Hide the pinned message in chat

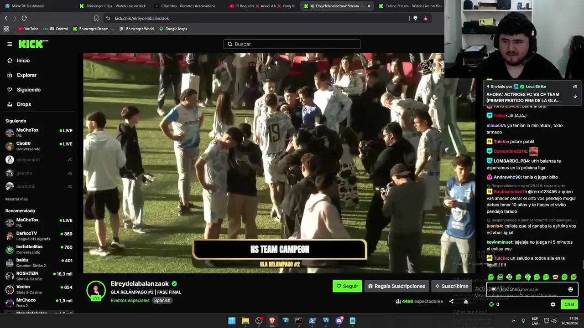[x=575, y=87]
